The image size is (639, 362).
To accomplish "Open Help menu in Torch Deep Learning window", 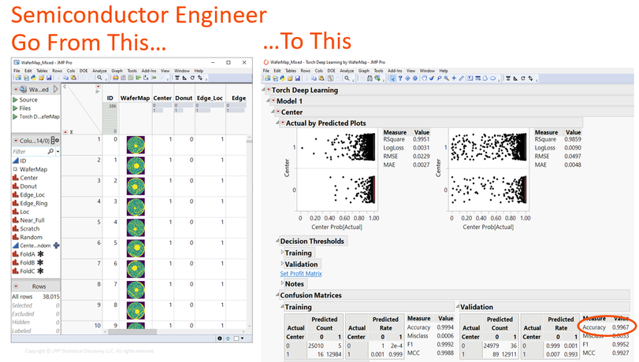I will point(444,71).
